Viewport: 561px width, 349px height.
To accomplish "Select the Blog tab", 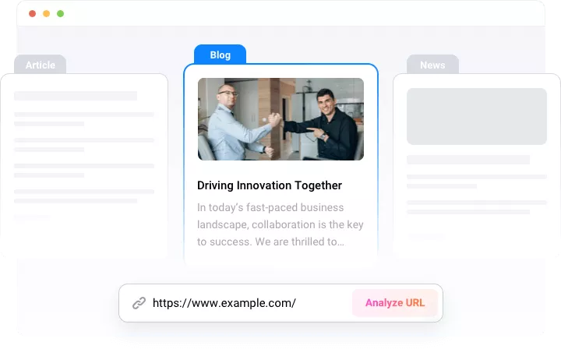I will 220,55.
